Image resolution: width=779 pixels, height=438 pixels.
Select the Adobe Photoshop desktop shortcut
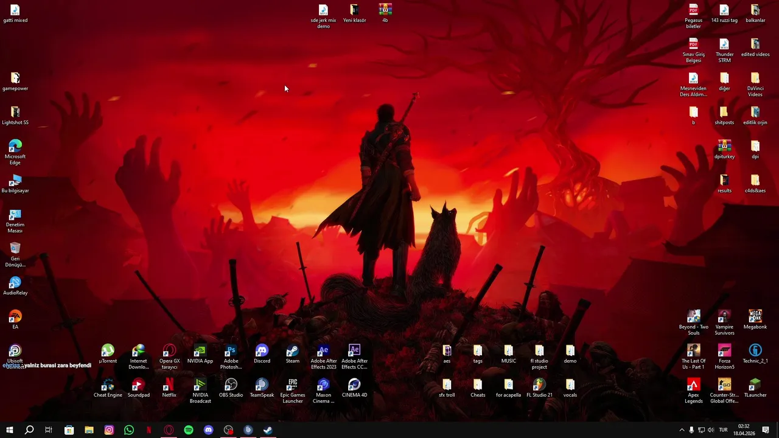[231, 357]
